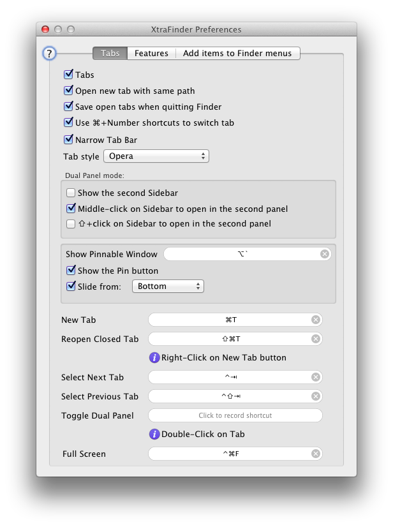Toggle the Narrow Tab Bar checkbox
This screenshot has width=393, height=527.
click(69, 138)
